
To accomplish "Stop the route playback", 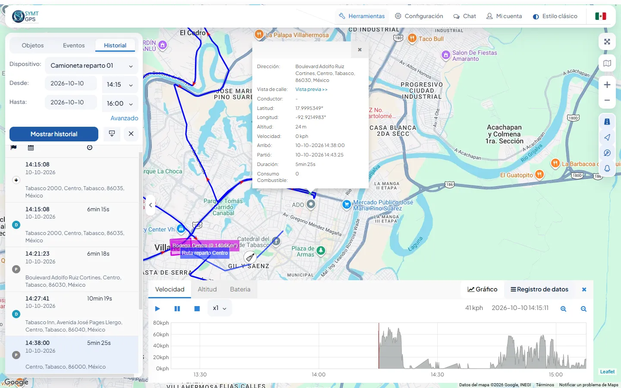I will (197, 309).
